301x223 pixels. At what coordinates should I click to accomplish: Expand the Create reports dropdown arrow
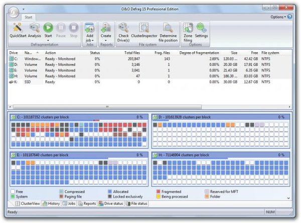106,40
